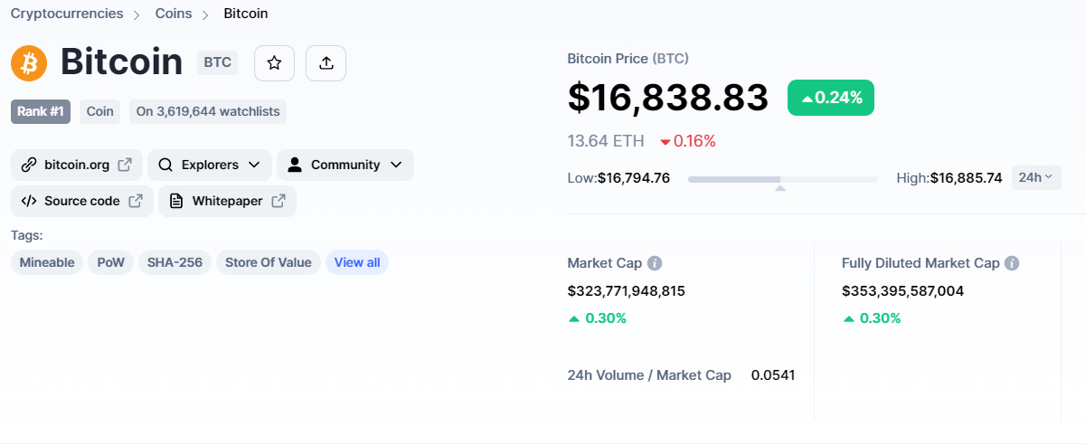Click the Market Cap info icon
This screenshot has width=1086, height=445.
(655, 263)
